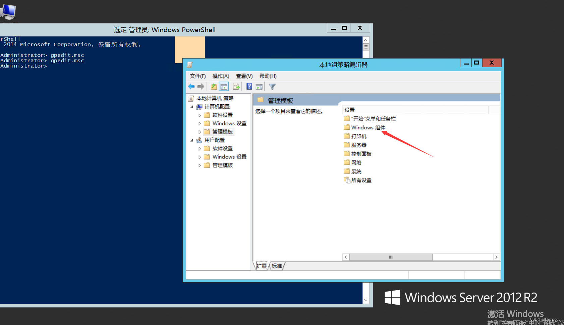Viewport: 564px width, 325px height.
Task: Click the 设置 column header
Action: click(415, 110)
